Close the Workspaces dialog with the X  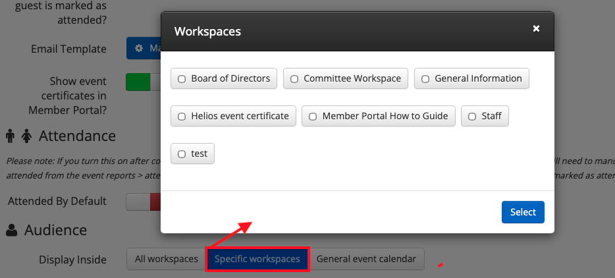pyautogui.click(x=536, y=29)
